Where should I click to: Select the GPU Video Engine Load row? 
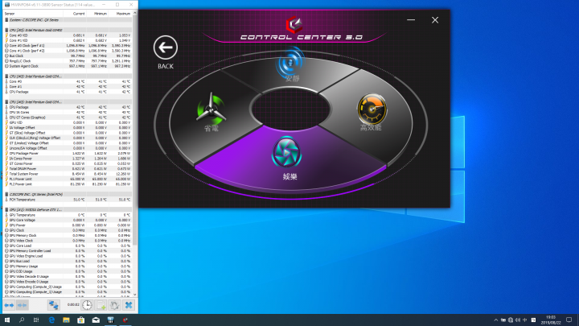pos(68,256)
